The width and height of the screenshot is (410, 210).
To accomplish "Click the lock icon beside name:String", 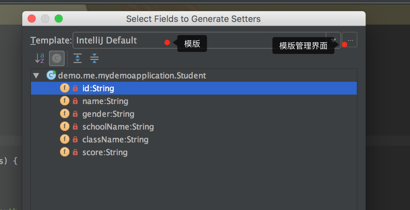I will point(75,101).
